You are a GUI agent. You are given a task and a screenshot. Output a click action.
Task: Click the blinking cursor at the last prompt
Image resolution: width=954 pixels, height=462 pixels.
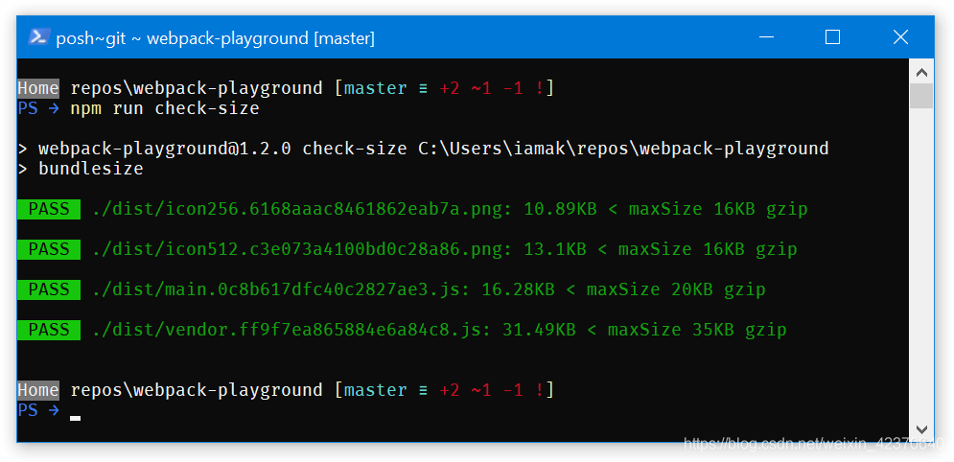(76, 417)
